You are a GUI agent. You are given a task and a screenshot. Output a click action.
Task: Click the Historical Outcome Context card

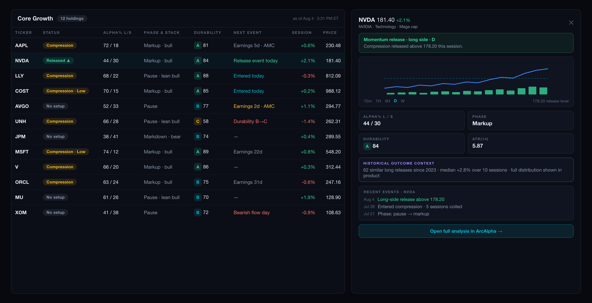pyautogui.click(x=466, y=170)
